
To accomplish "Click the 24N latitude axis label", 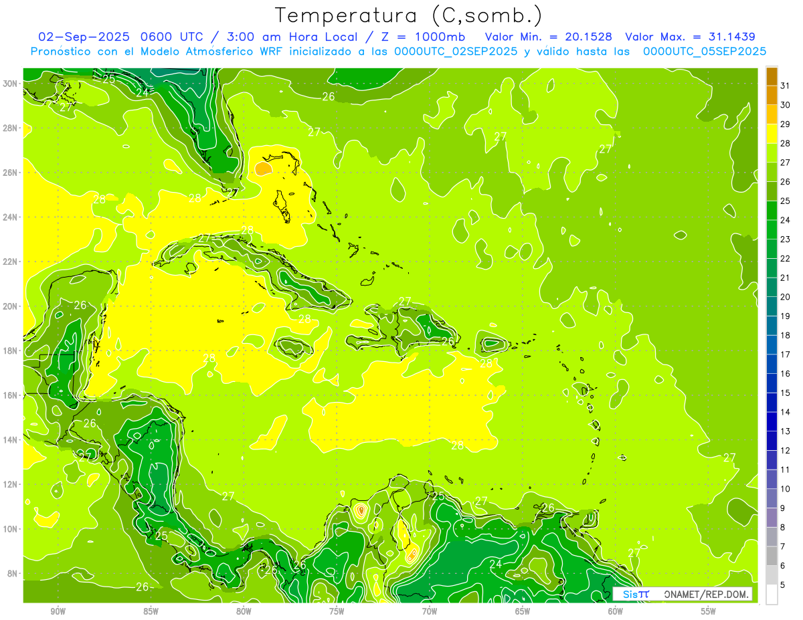I will click(10, 217).
